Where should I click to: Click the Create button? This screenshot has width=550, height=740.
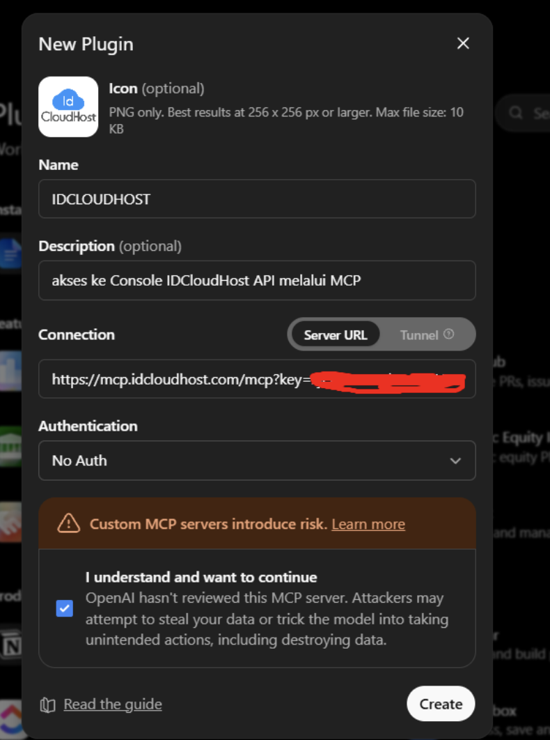pyautogui.click(x=441, y=704)
